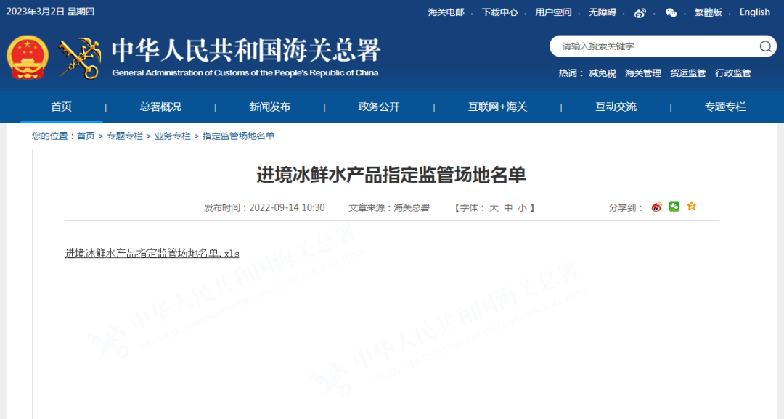Share the article to WeChat
Image resolution: width=784 pixels, height=419 pixels.
[x=674, y=207]
